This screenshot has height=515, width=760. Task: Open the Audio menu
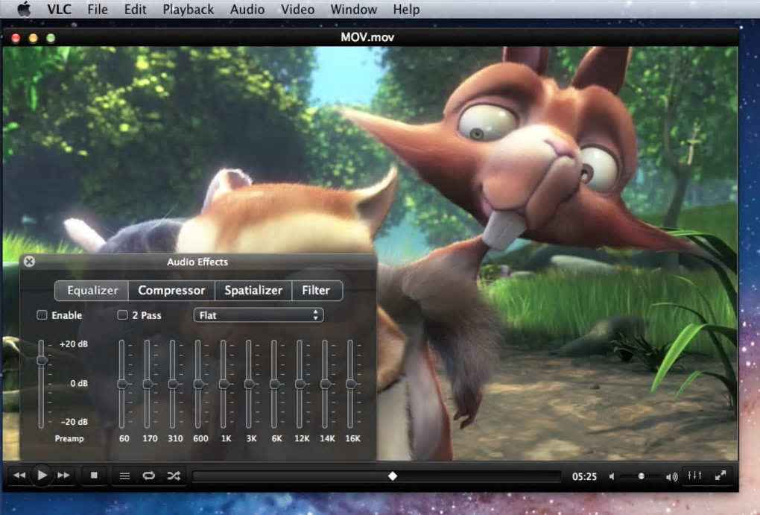point(247,9)
